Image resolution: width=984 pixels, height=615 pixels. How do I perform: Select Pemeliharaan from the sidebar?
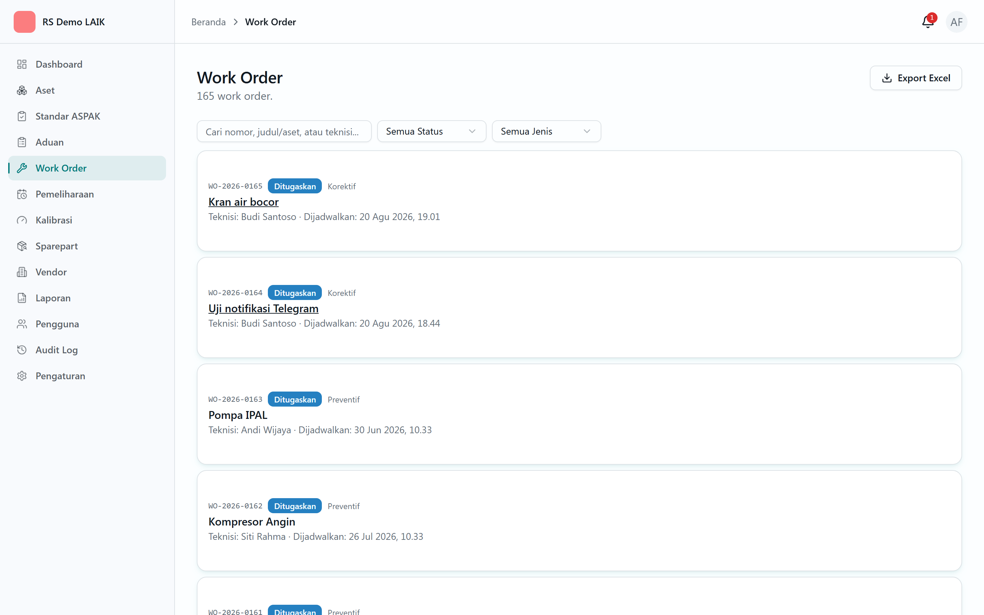(x=87, y=194)
